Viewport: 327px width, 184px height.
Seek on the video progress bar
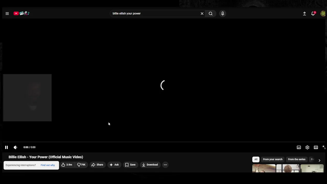(x=163, y=142)
